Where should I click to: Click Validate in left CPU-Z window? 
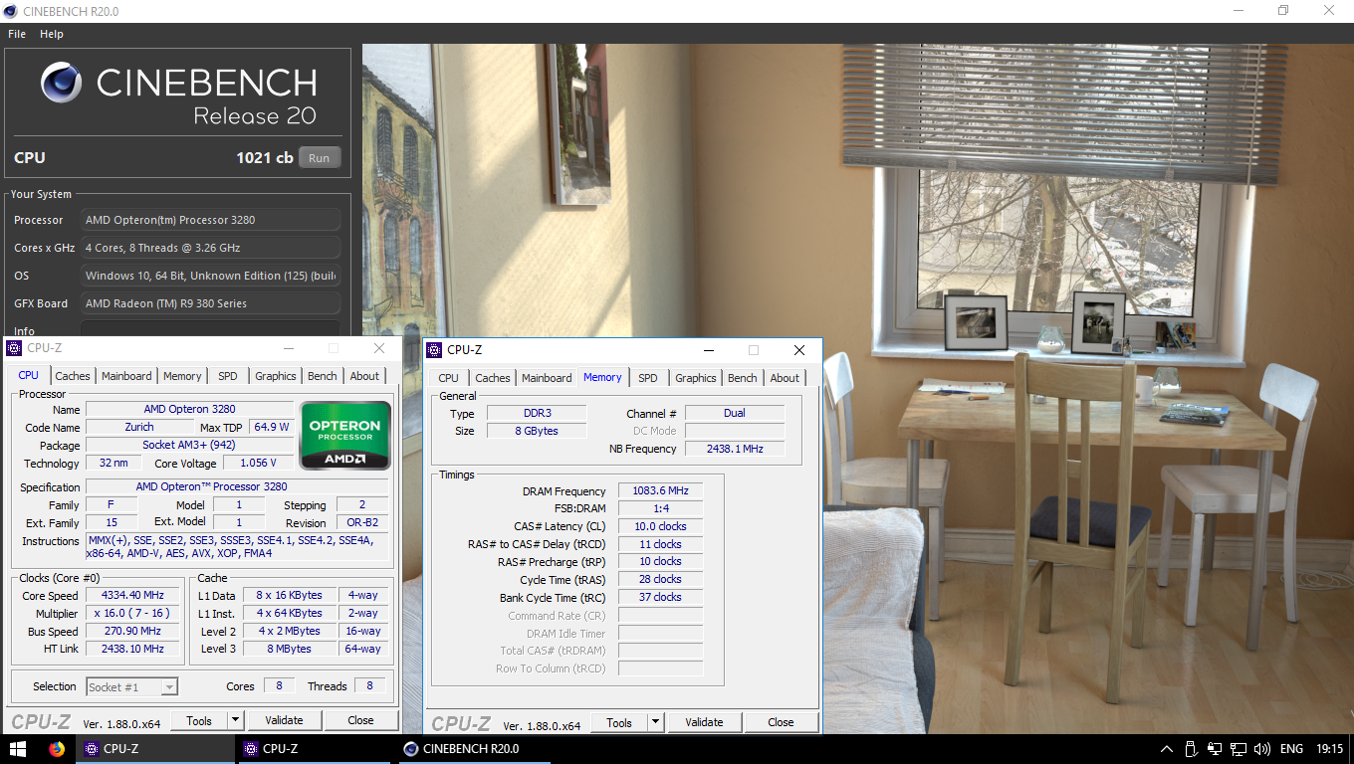pos(284,721)
